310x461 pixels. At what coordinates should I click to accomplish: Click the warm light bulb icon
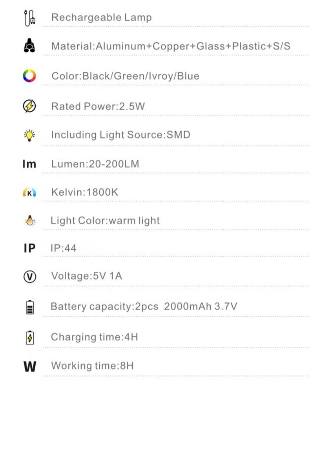[x=29, y=221]
